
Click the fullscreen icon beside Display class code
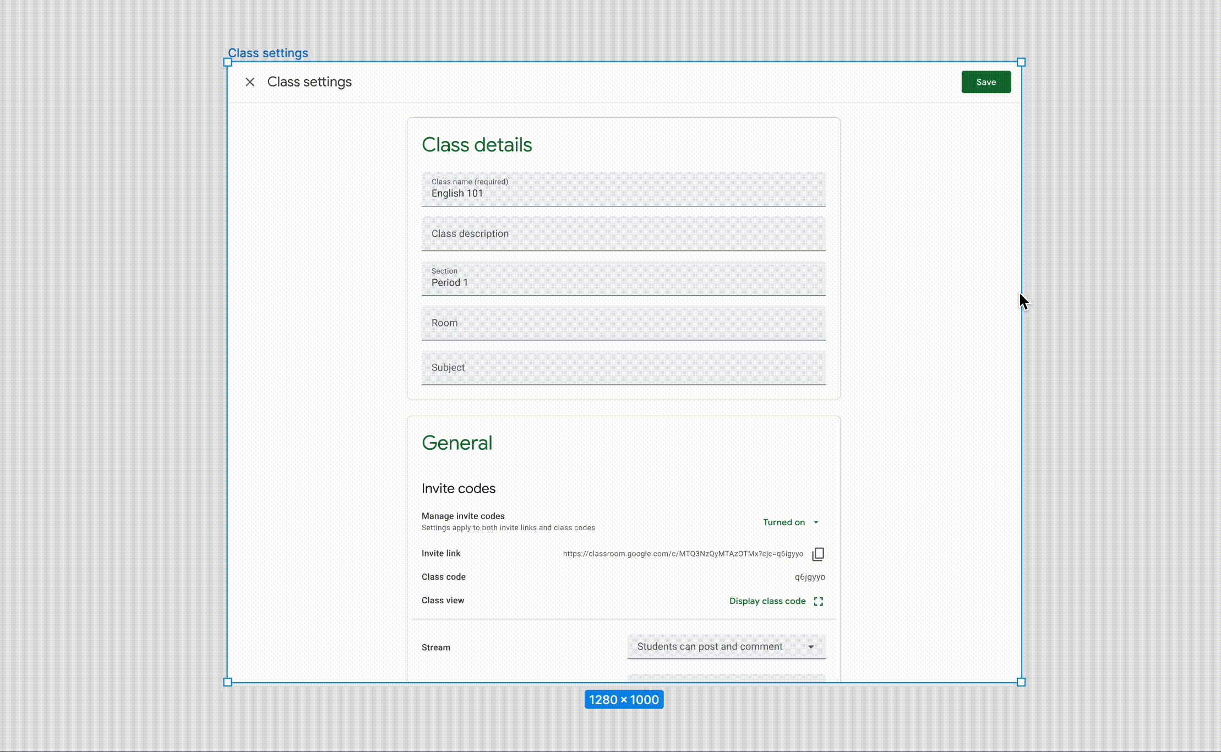(x=819, y=601)
